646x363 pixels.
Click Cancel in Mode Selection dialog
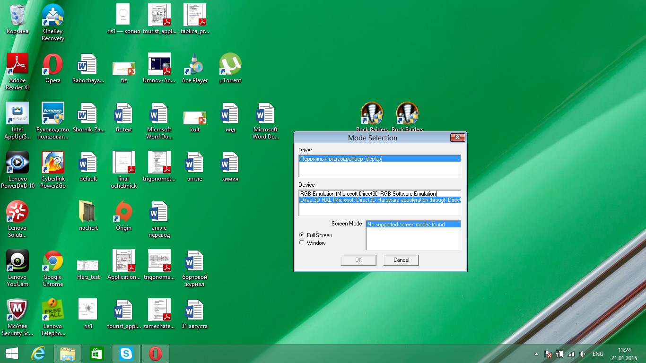pyautogui.click(x=401, y=260)
